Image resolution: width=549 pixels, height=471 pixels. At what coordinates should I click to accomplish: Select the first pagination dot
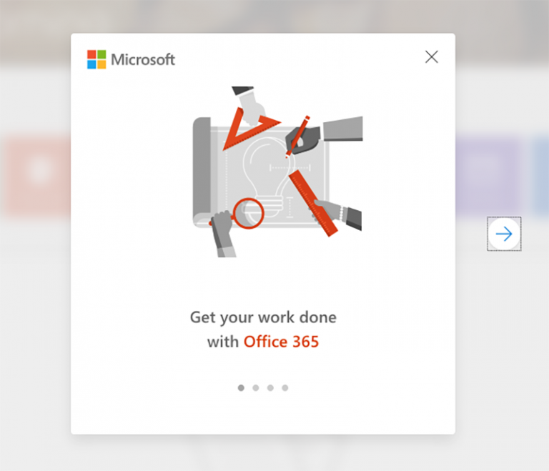point(241,387)
